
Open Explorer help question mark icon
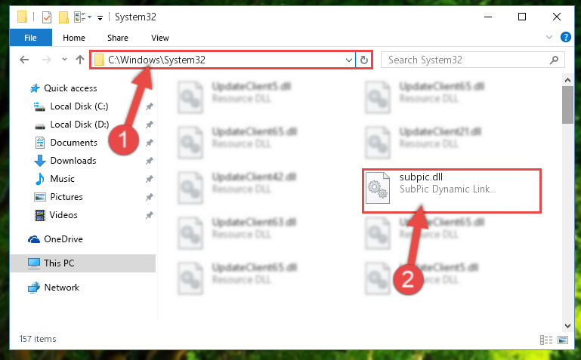(x=565, y=37)
